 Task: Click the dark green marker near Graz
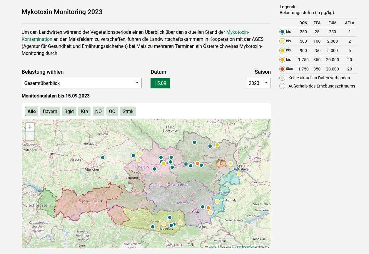(203, 206)
